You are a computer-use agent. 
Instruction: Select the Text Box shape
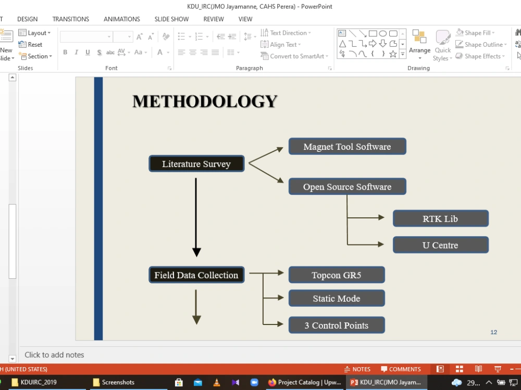[342, 33]
